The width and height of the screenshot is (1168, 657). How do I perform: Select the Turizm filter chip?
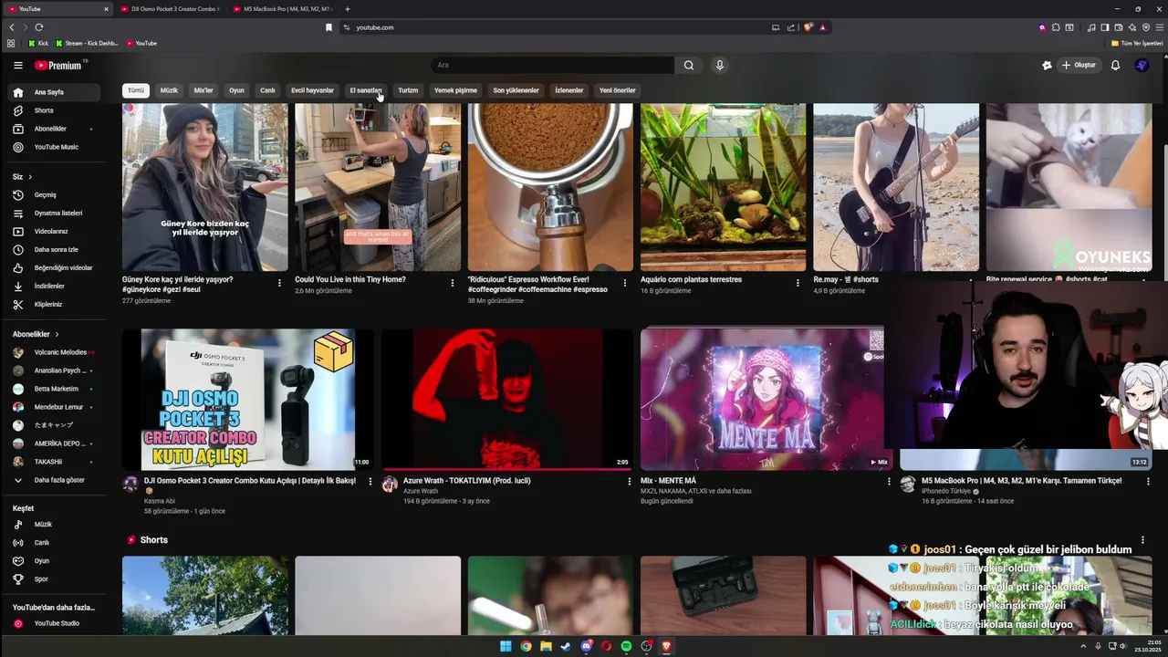coord(408,90)
